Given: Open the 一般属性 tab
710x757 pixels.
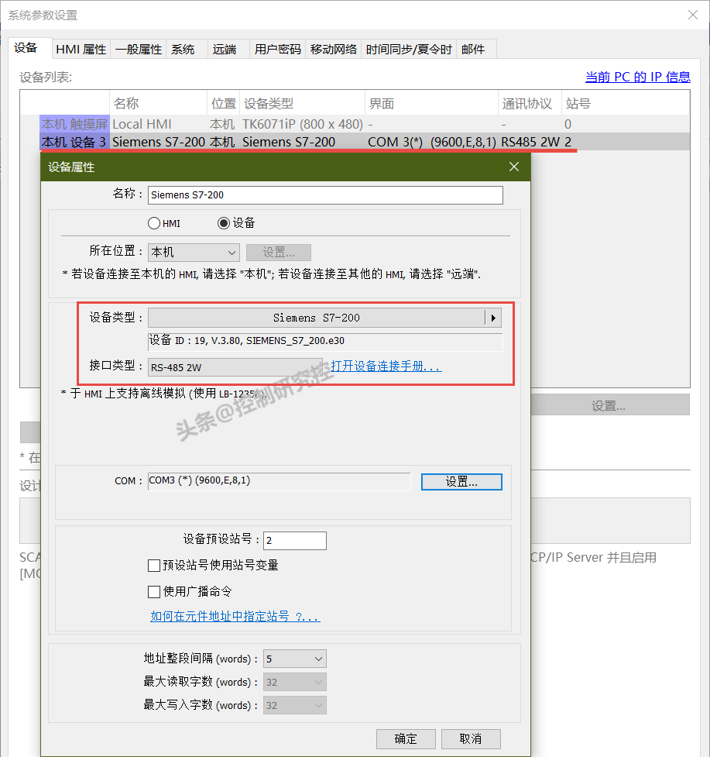Looking at the screenshot, I should pos(139,49).
